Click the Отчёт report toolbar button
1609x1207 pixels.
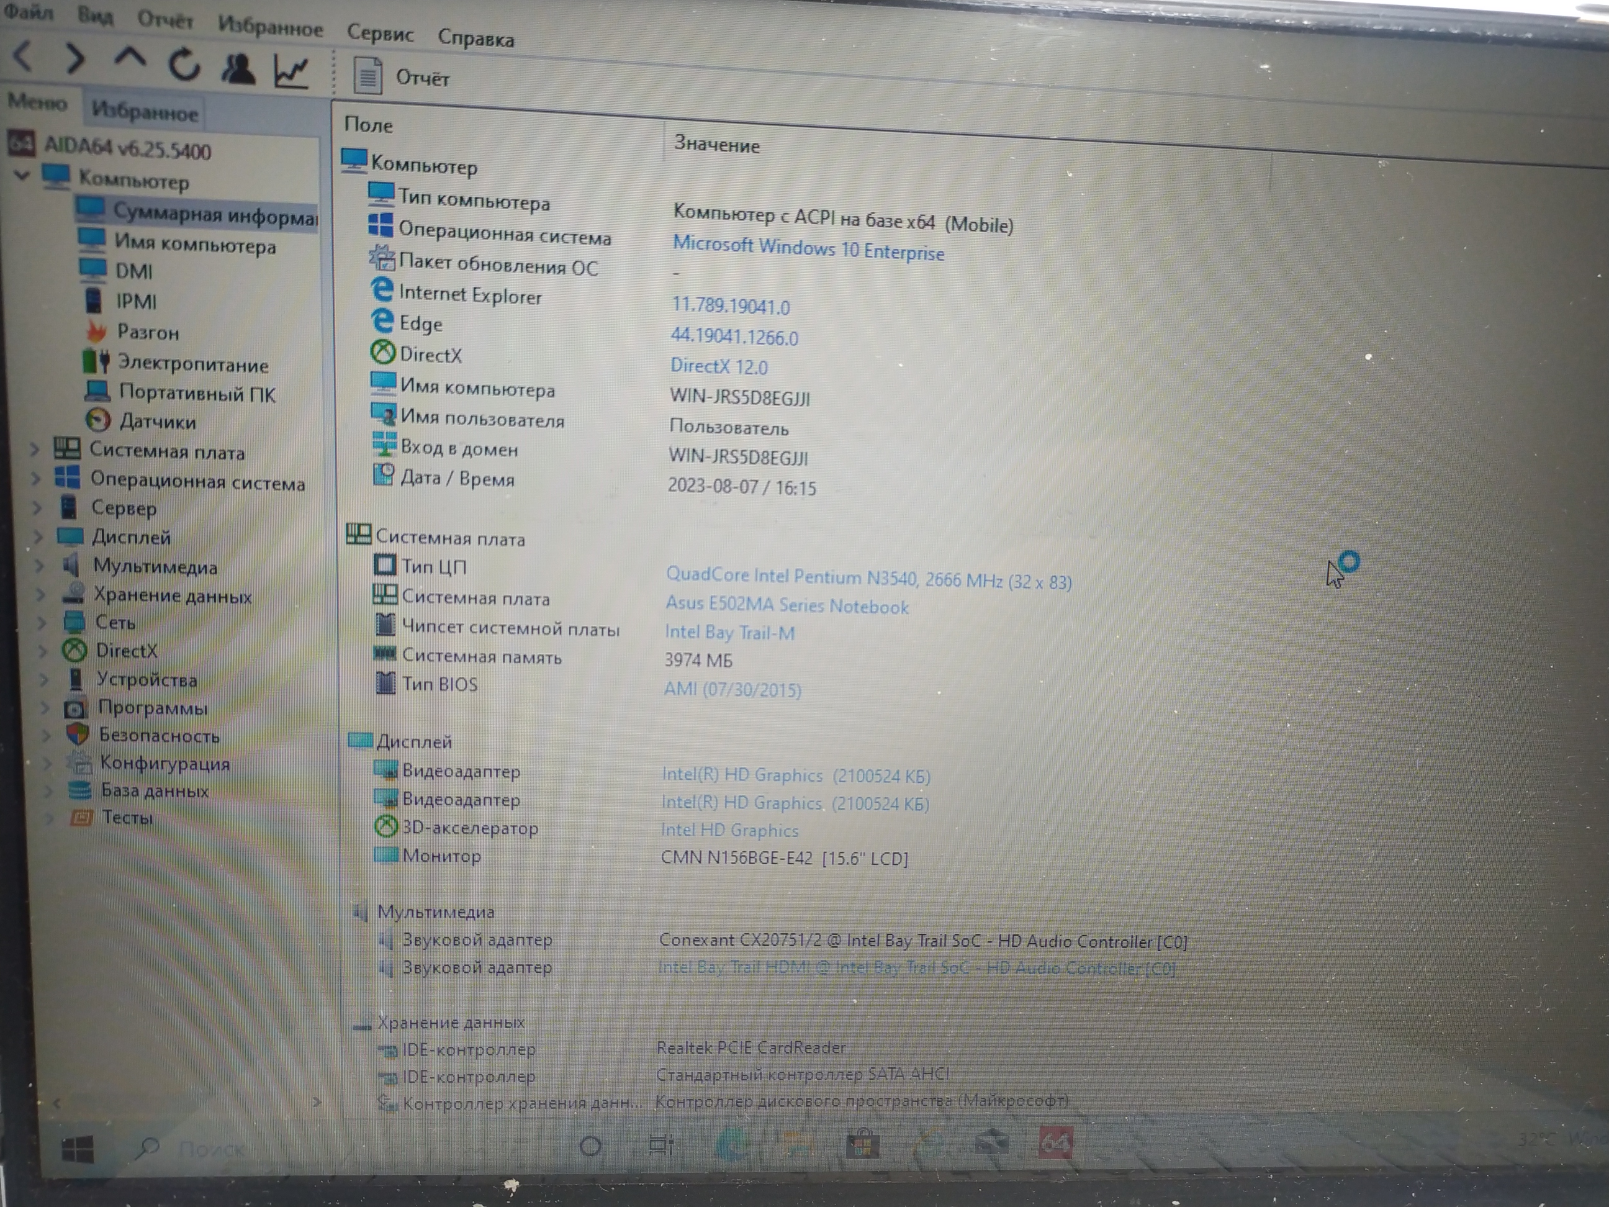[x=402, y=76]
